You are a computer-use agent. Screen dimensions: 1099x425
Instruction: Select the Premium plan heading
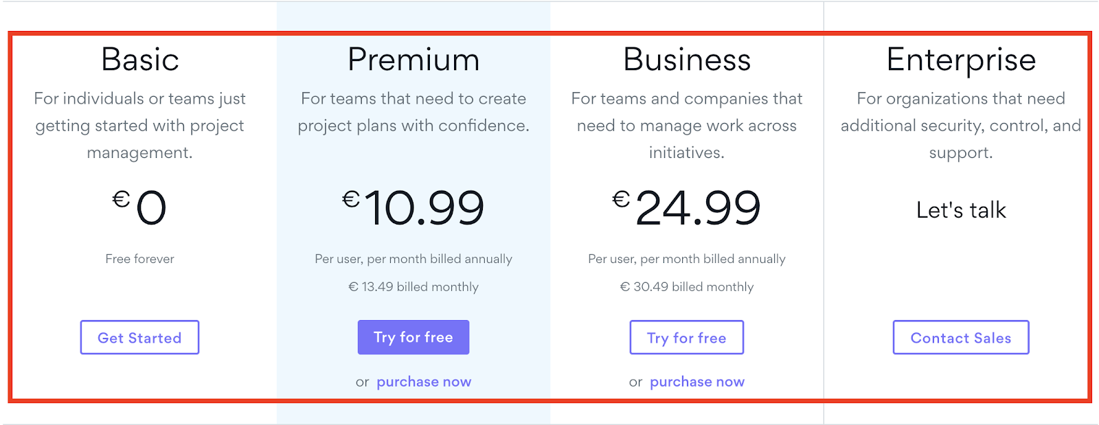(413, 59)
